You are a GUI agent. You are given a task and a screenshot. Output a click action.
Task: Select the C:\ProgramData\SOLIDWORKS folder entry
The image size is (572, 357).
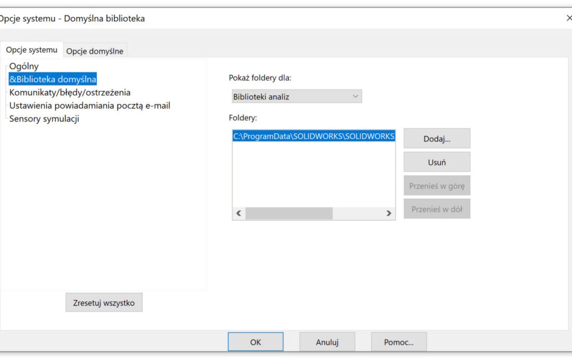click(314, 136)
